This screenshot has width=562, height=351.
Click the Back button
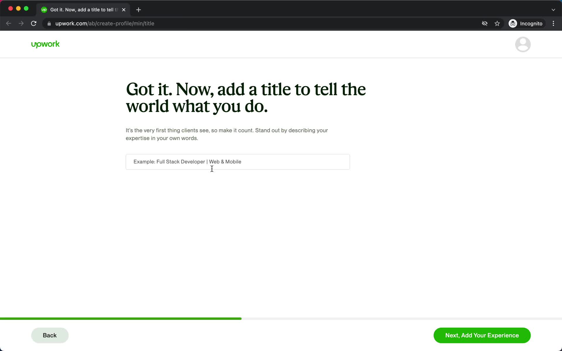coord(49,335)
